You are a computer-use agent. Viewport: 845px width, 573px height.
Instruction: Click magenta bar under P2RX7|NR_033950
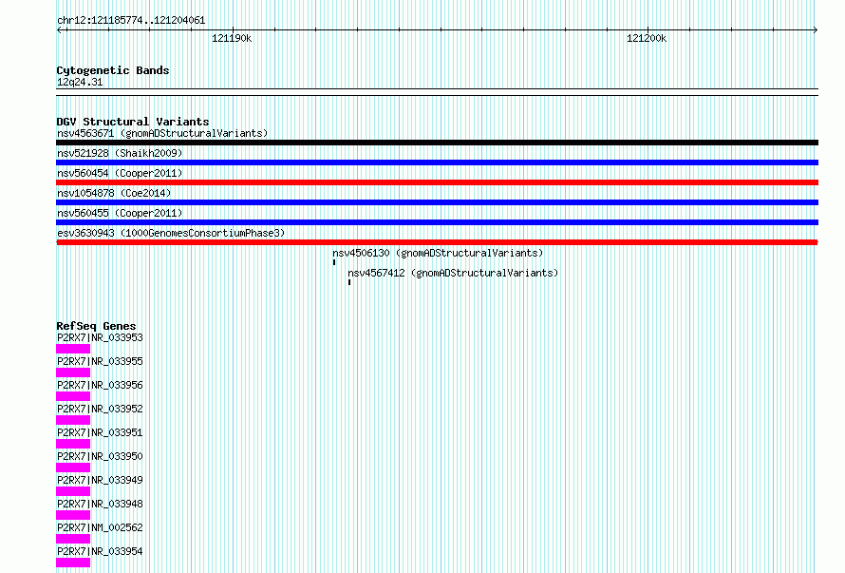[73, 468]
